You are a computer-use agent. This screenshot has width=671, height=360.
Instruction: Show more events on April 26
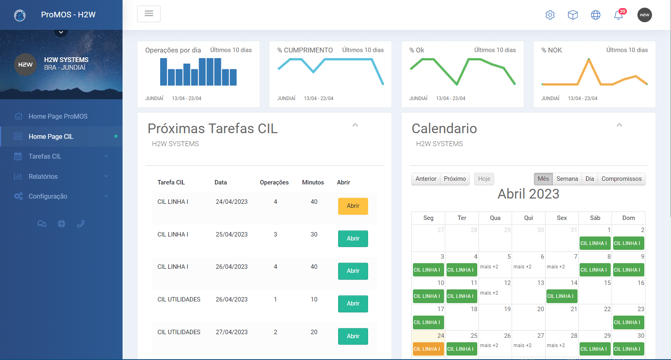[x=489, y=345]
